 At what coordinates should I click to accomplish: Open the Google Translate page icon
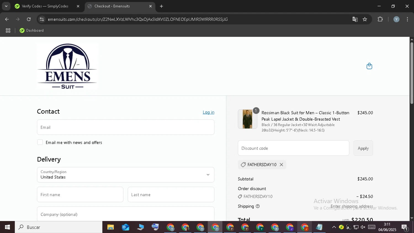[355, 19]
